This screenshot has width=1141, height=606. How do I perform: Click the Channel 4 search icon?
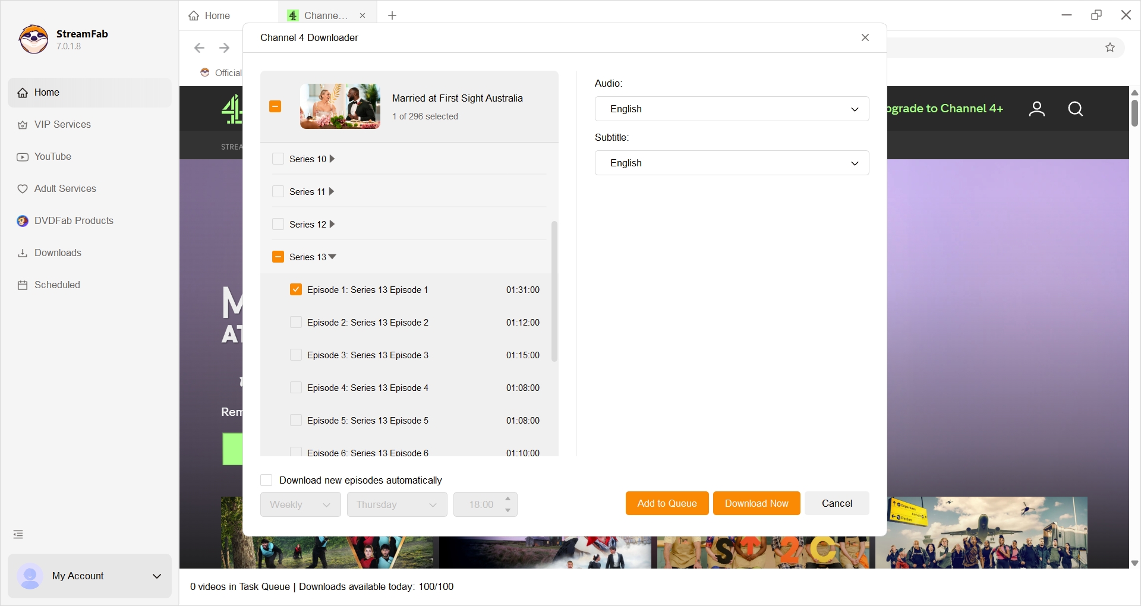point(1075,109)
